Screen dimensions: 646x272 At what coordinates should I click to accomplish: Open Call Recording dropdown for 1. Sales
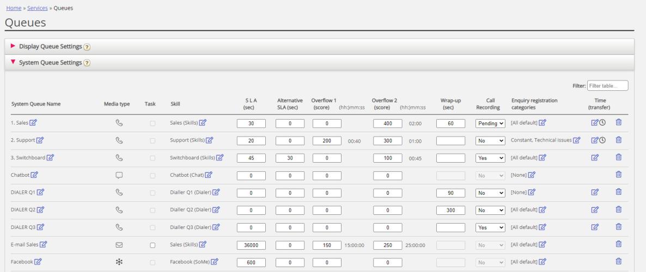(x=490, y=123)
